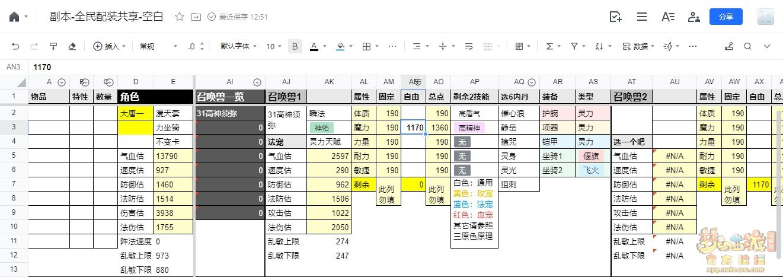The image size is (783, 277).
Task: Click the blue 分享 button
Action: point(726,17)
